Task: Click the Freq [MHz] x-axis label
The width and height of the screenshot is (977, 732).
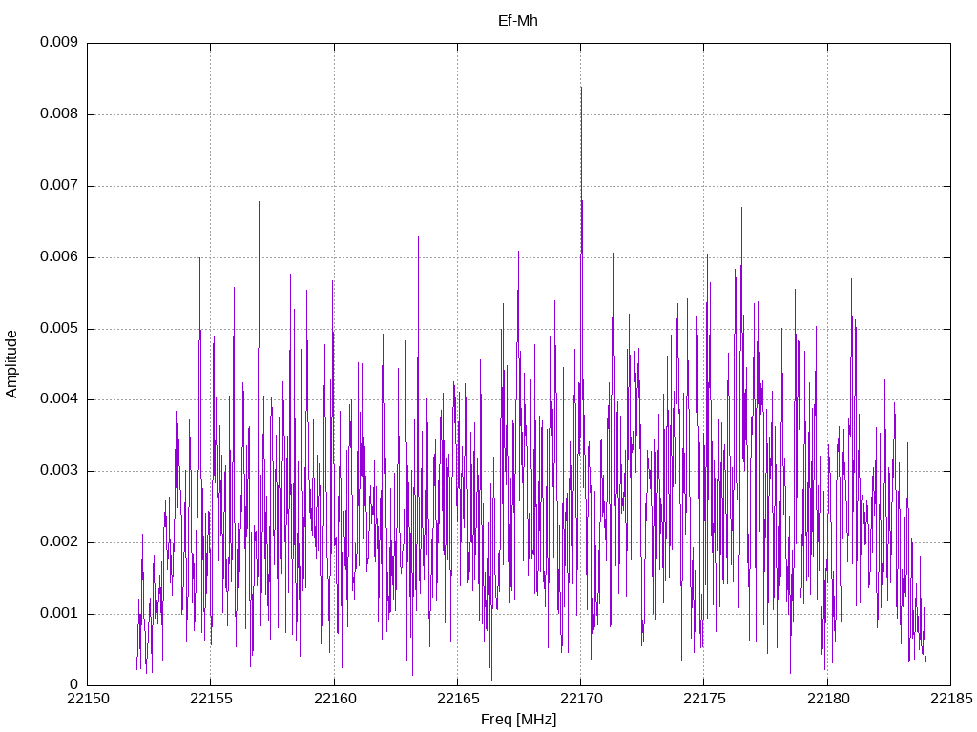Action: point(518,720)
